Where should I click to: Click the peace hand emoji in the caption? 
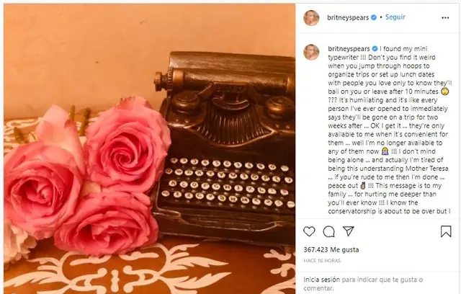pyautogui.click(x=363, y=185)
